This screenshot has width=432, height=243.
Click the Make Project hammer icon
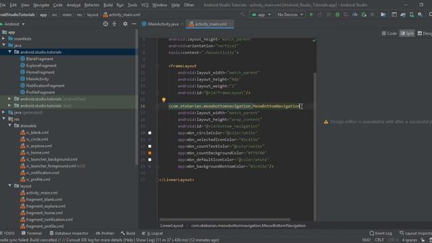[x=242, y=15]
